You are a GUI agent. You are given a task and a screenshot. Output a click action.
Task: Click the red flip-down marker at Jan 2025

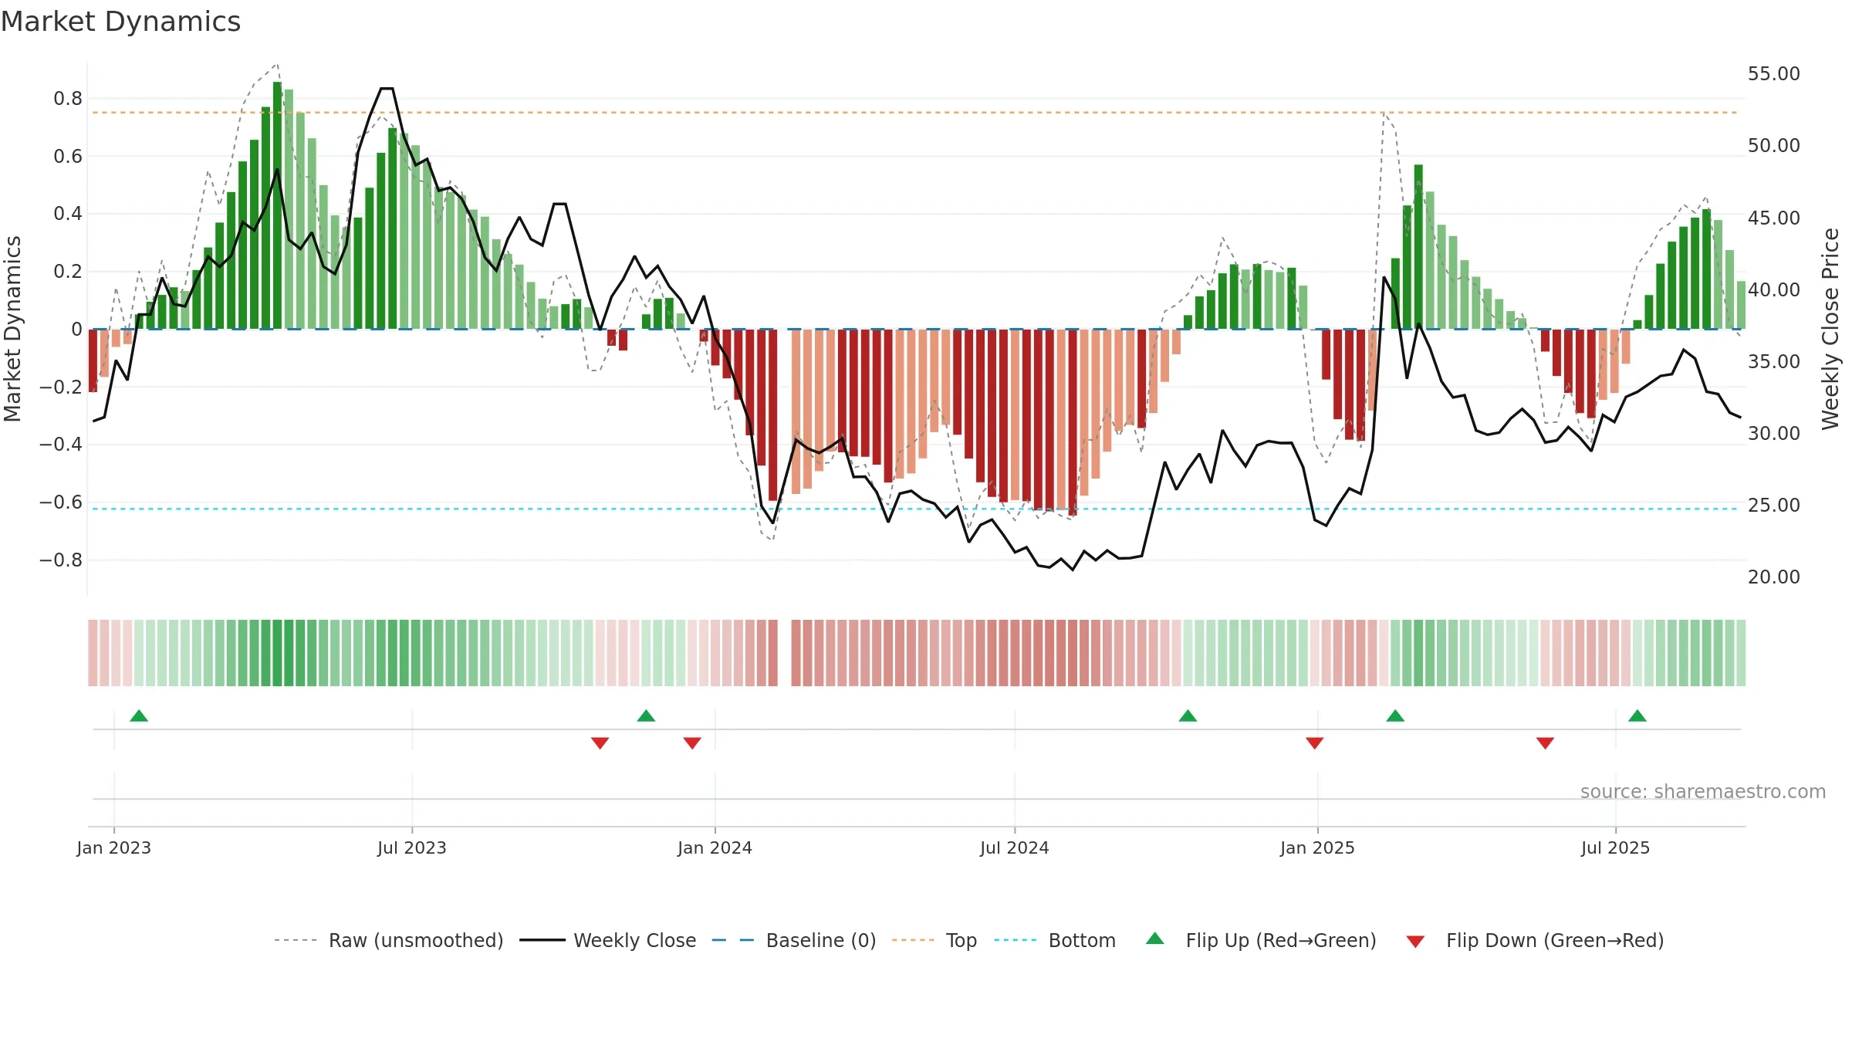pyautogui.click(x=1315, y=743)
